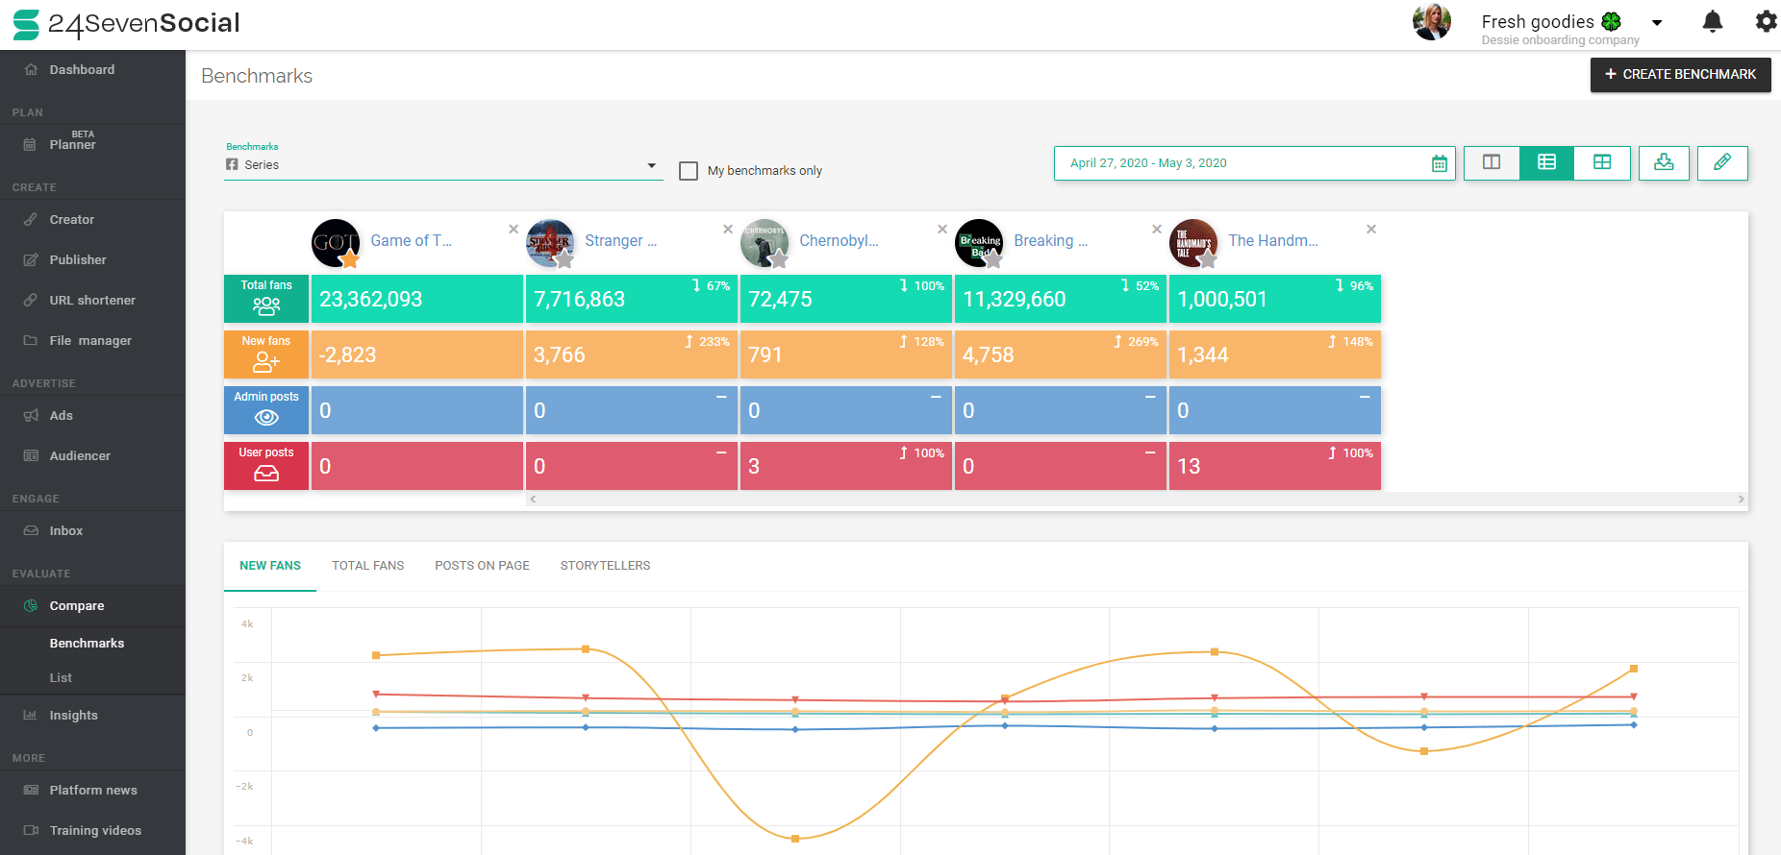
Task: Tick the My benchmarks only checkbox
Action: [689, 171]
